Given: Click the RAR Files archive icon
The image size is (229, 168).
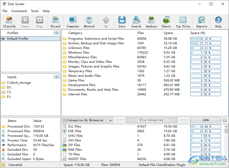Looking at the screenshot, I should click(x=65, y=150).
